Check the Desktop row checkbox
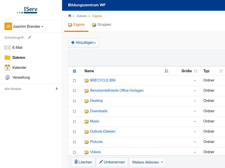Screen dimensions: 225x168 pos(74,101)
